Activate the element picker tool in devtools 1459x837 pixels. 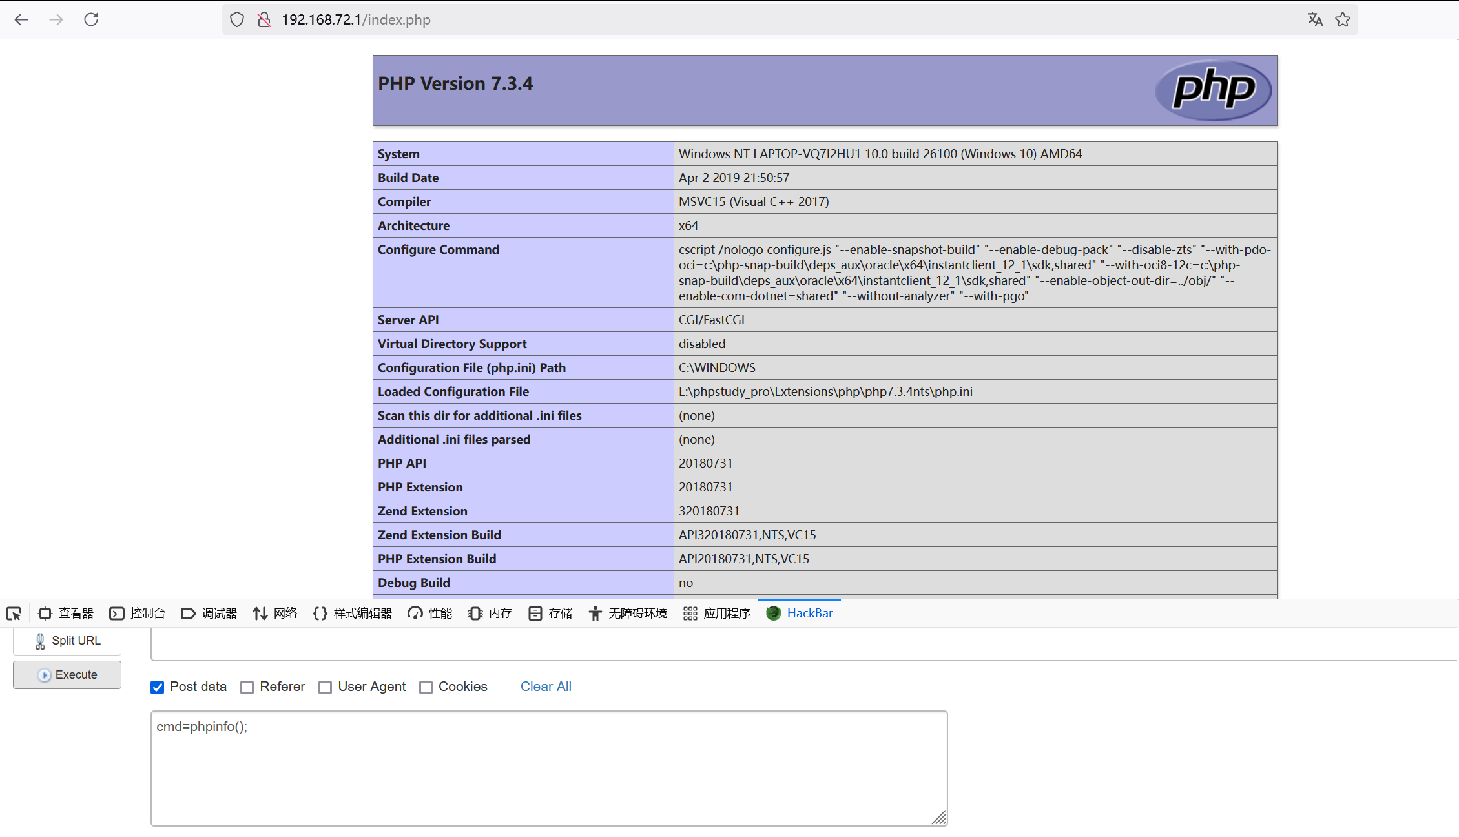(x=14, y=614)
